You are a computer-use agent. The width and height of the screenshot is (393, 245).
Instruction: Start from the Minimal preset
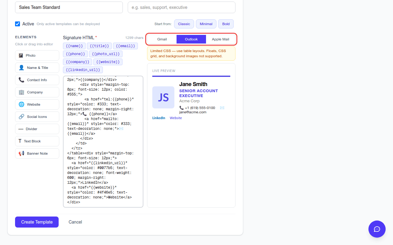point(206,24)
